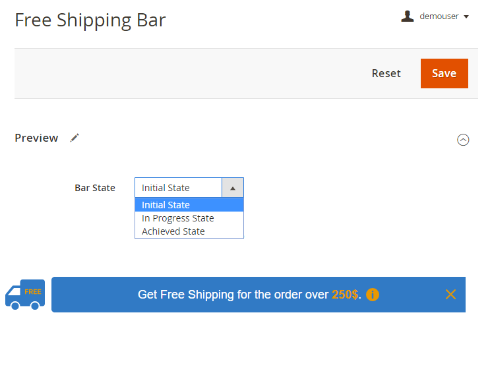Select the Initial State option
Image resolution: width=490 pixels, height=377 pixels.
pos(166,205)
